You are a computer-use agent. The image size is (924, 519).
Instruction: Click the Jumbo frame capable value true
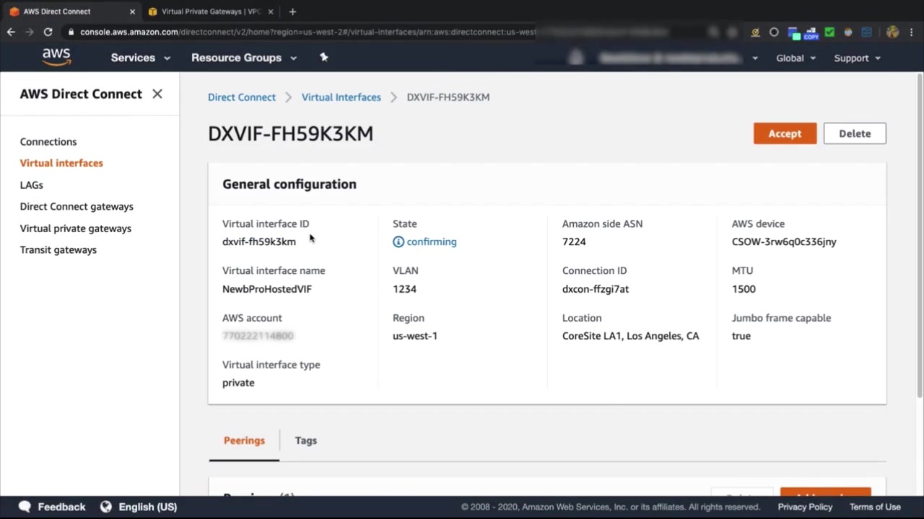coord(741,336)
